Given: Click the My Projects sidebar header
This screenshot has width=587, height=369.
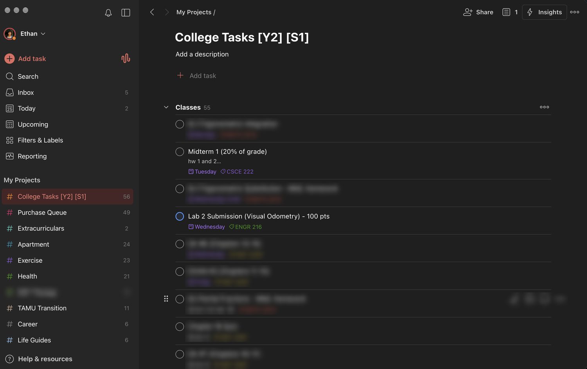Looking at the screenshot, I should [22, 180].
